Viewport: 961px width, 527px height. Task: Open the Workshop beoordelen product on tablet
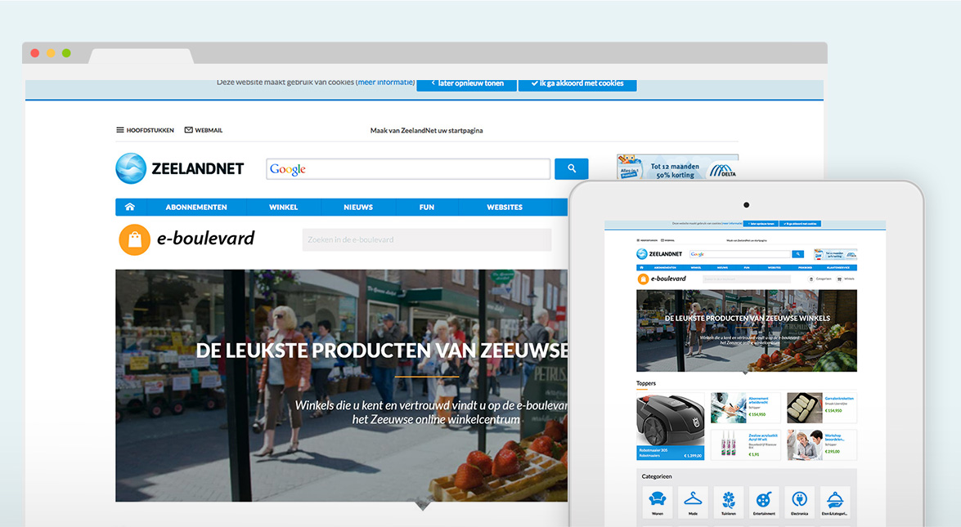point(822,445)
